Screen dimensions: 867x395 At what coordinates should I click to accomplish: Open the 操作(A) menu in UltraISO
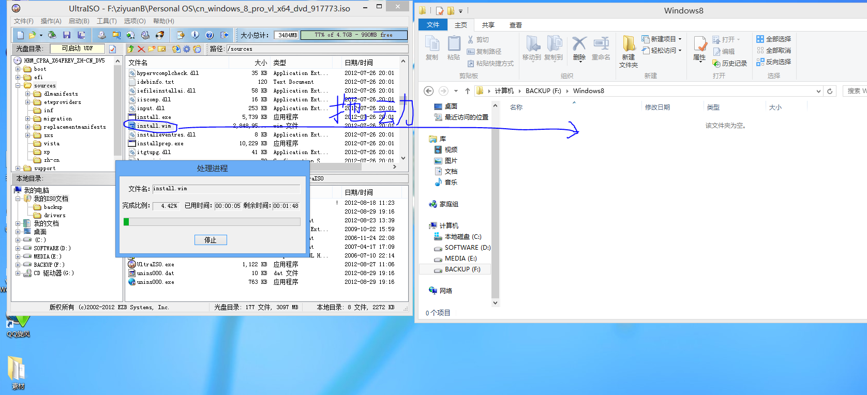[x=51, y=21]
